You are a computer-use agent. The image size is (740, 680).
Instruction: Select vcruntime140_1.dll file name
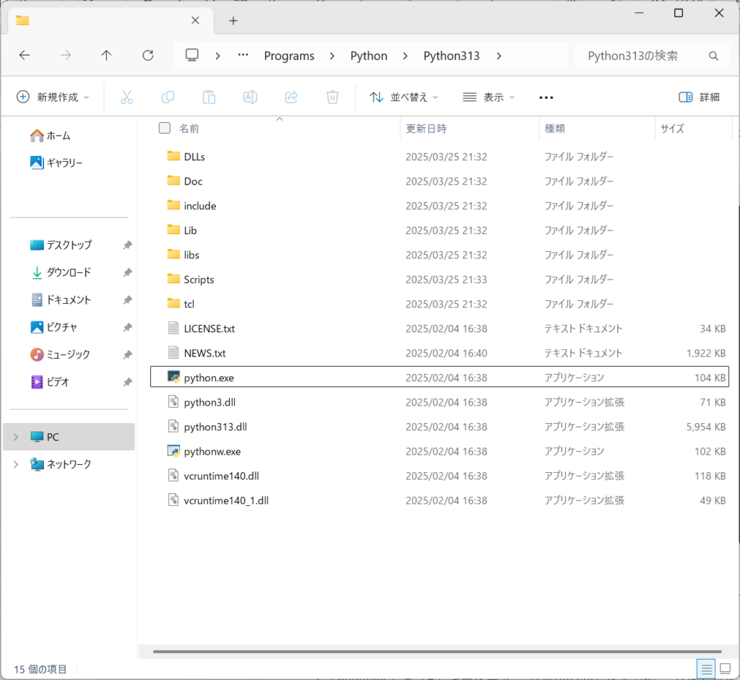pos(226,500)
